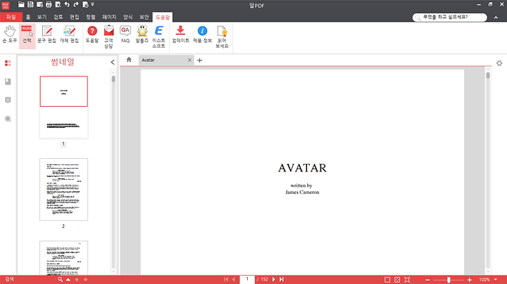Image resolution: width=507 pixels, height=284 pixels.
Task: Expand quick access toolbar customize arrow
Action: (x=93, y=4)
